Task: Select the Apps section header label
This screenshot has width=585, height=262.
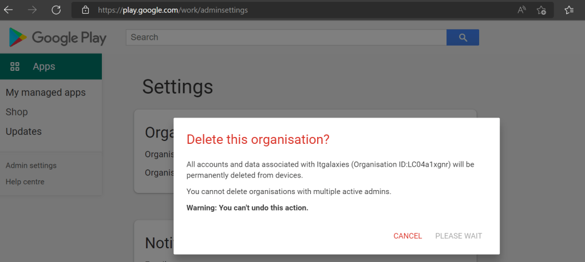Action: click(44, 67)
